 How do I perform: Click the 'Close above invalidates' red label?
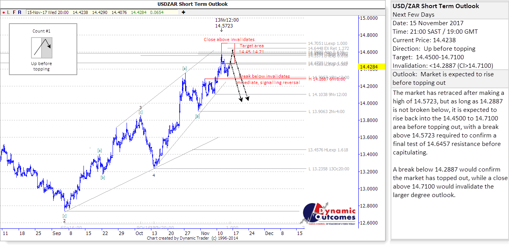(229, 39)
